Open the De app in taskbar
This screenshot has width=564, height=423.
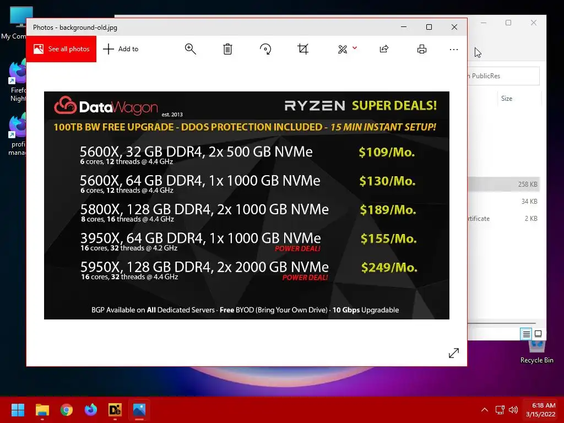(x=115, y=410)
